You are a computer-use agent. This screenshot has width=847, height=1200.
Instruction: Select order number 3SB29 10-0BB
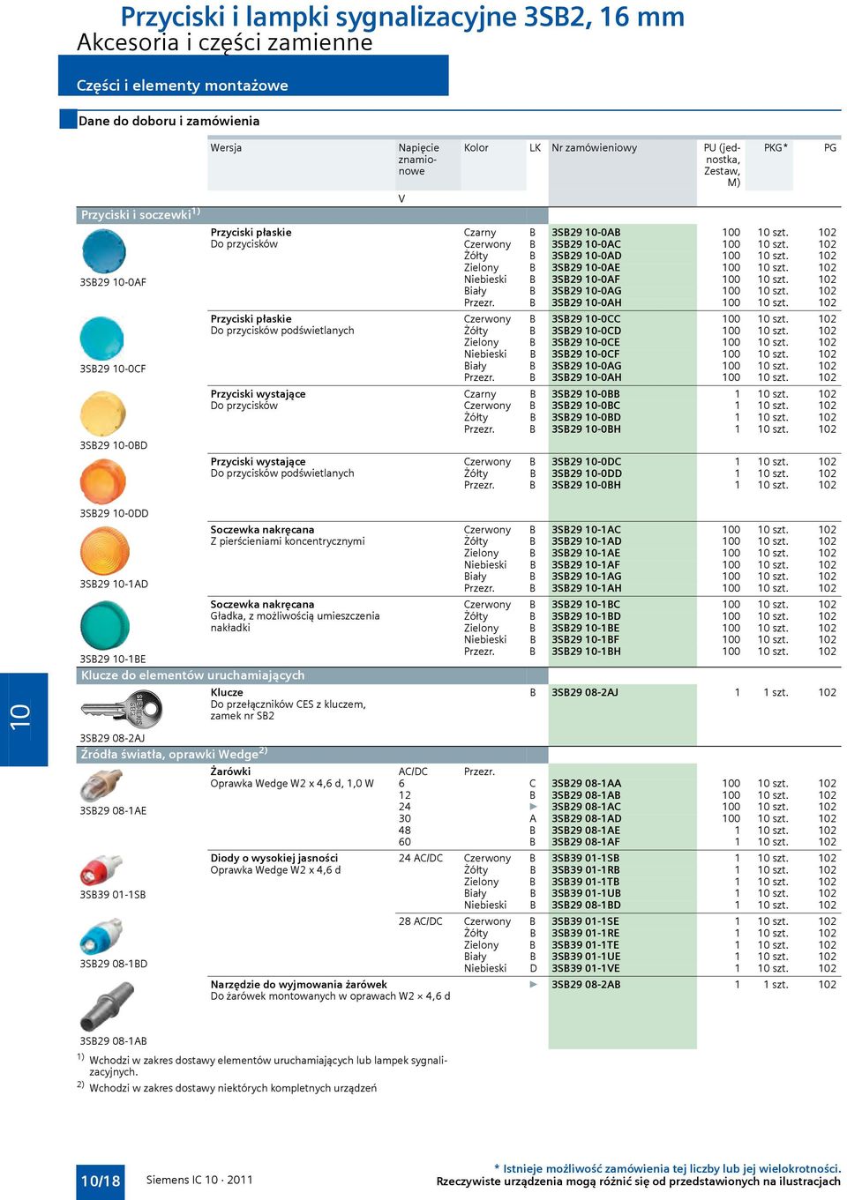coord(586,394)
